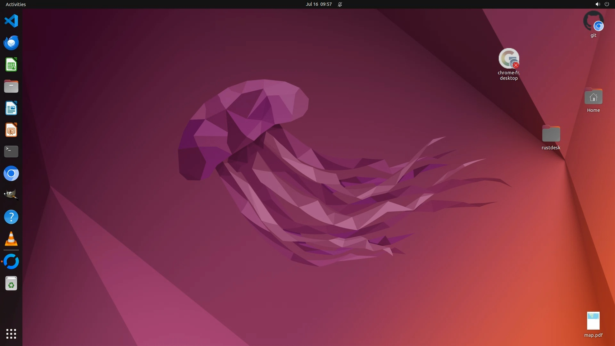615x346 pixels.
Task: Launch Thunderbird mail client
Action: (x=11, y=43)
